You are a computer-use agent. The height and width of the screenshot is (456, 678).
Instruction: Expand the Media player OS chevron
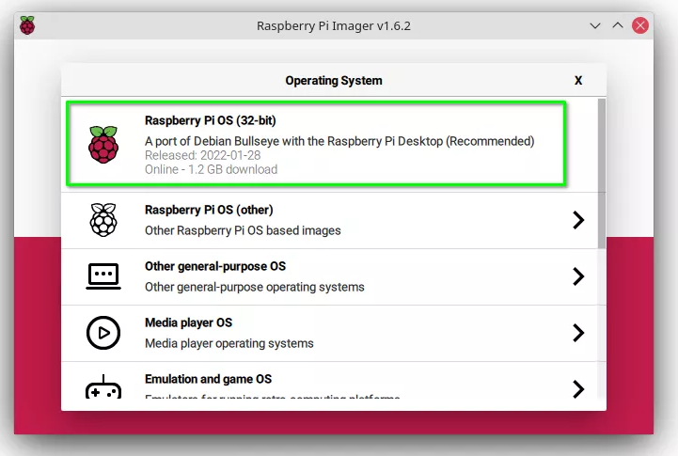pyautogui.click(x=578, y=333)
